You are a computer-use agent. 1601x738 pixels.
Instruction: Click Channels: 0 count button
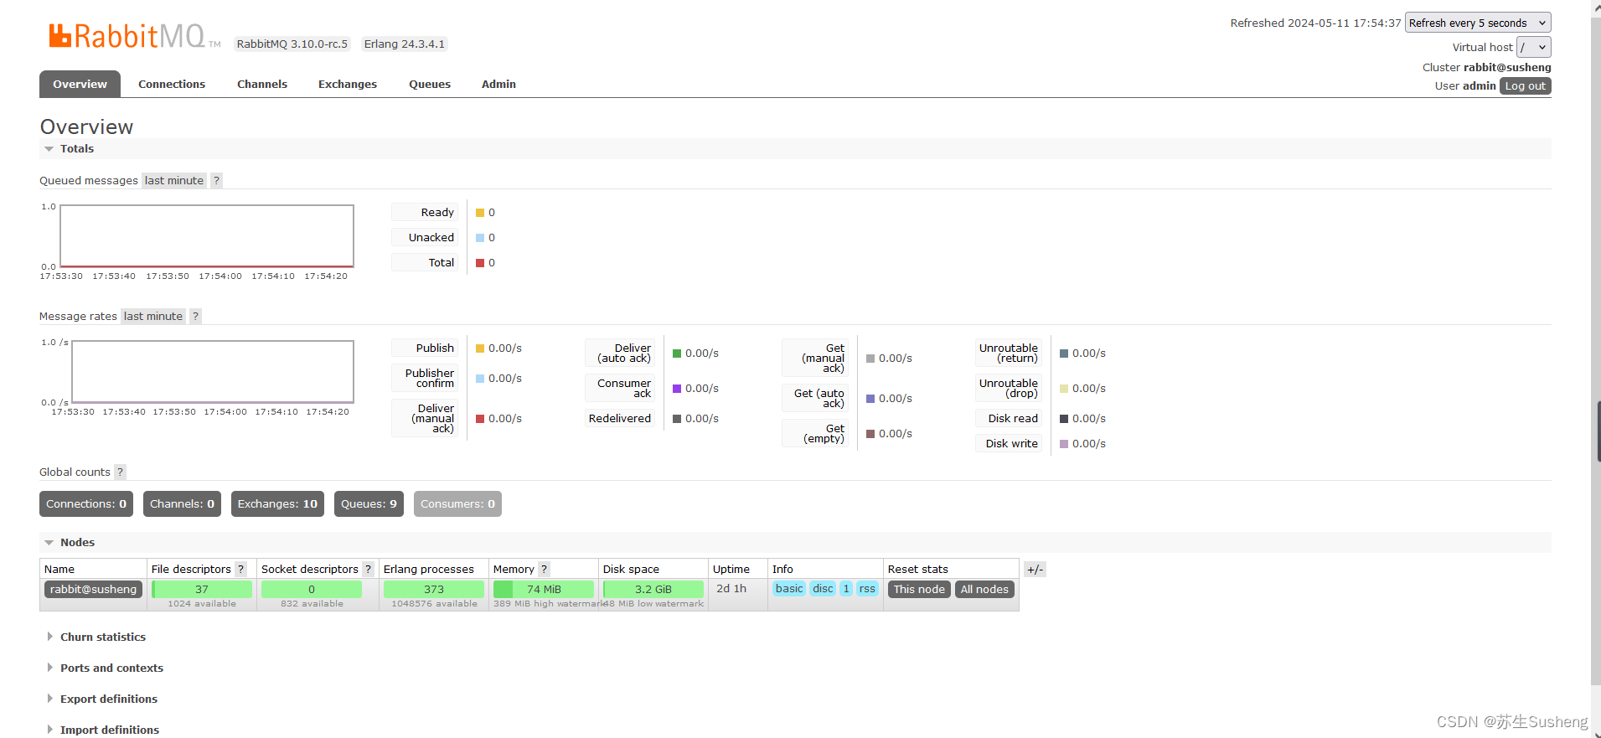[182, 503]
